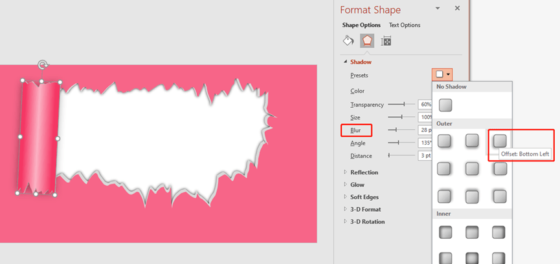Screen dimensions: 560x264
Task: Click the bottom-center sizing handle of the selected shape
Action: tap(36, 194)
